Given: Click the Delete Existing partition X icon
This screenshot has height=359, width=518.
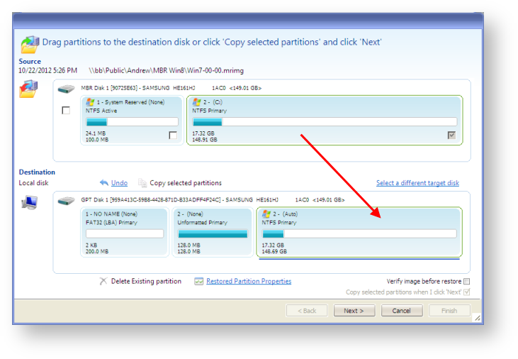Looking at the screenshot, I should click(103, 281).
